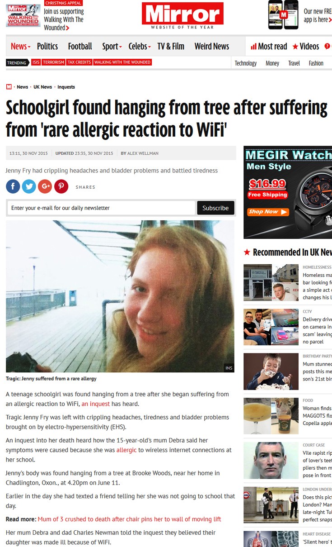
Task: Open the 'an inquest' hyperlink
Action: pos(96,404)
